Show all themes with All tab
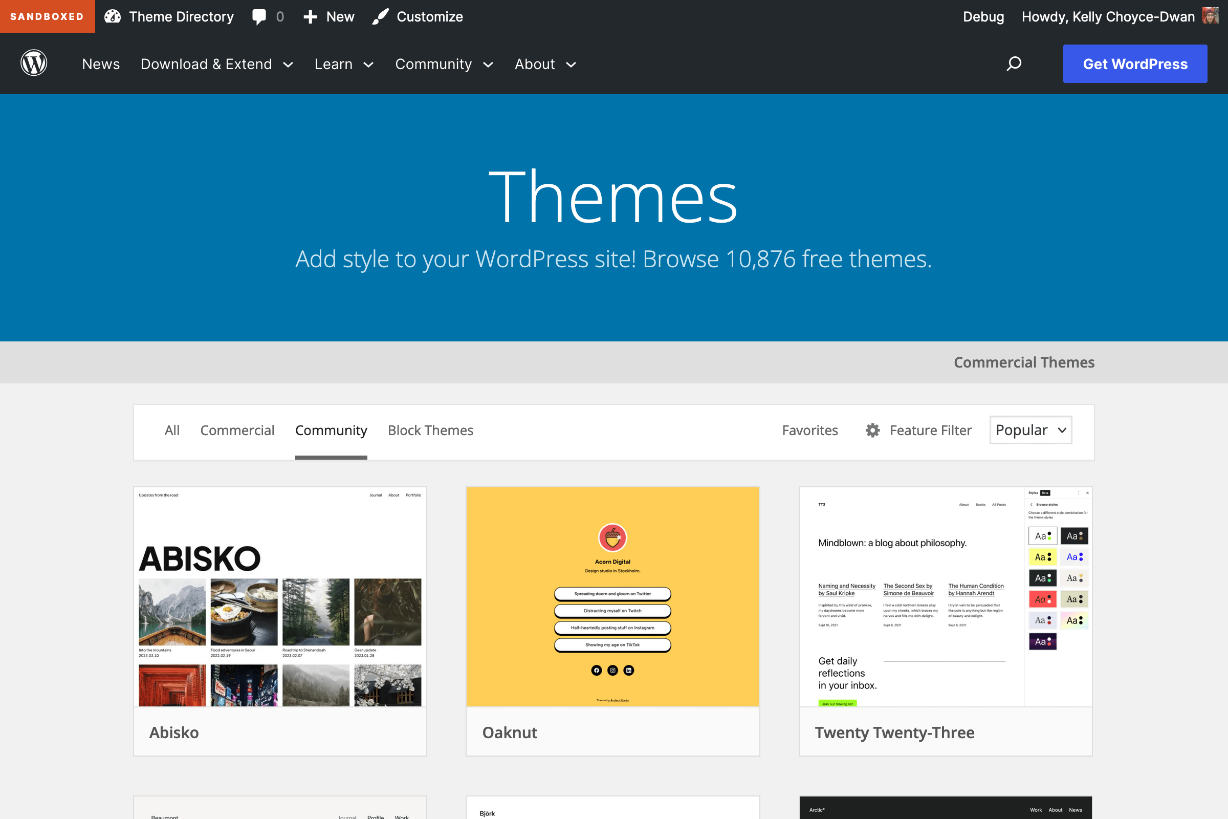 tap(172, 430)
